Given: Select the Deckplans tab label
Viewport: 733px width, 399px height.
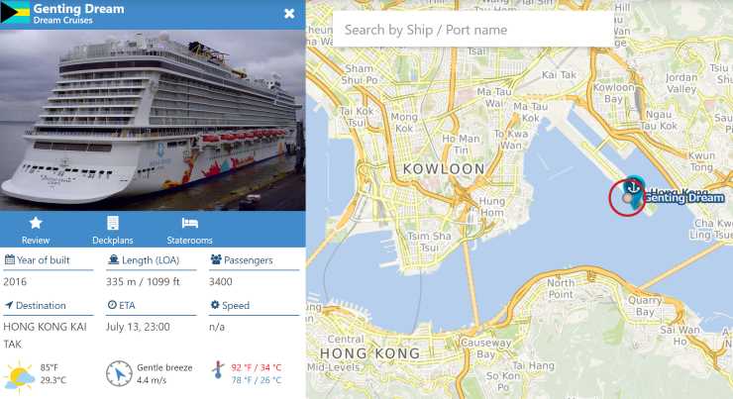Looking at the screenshot, I should [x=113, y=241].
